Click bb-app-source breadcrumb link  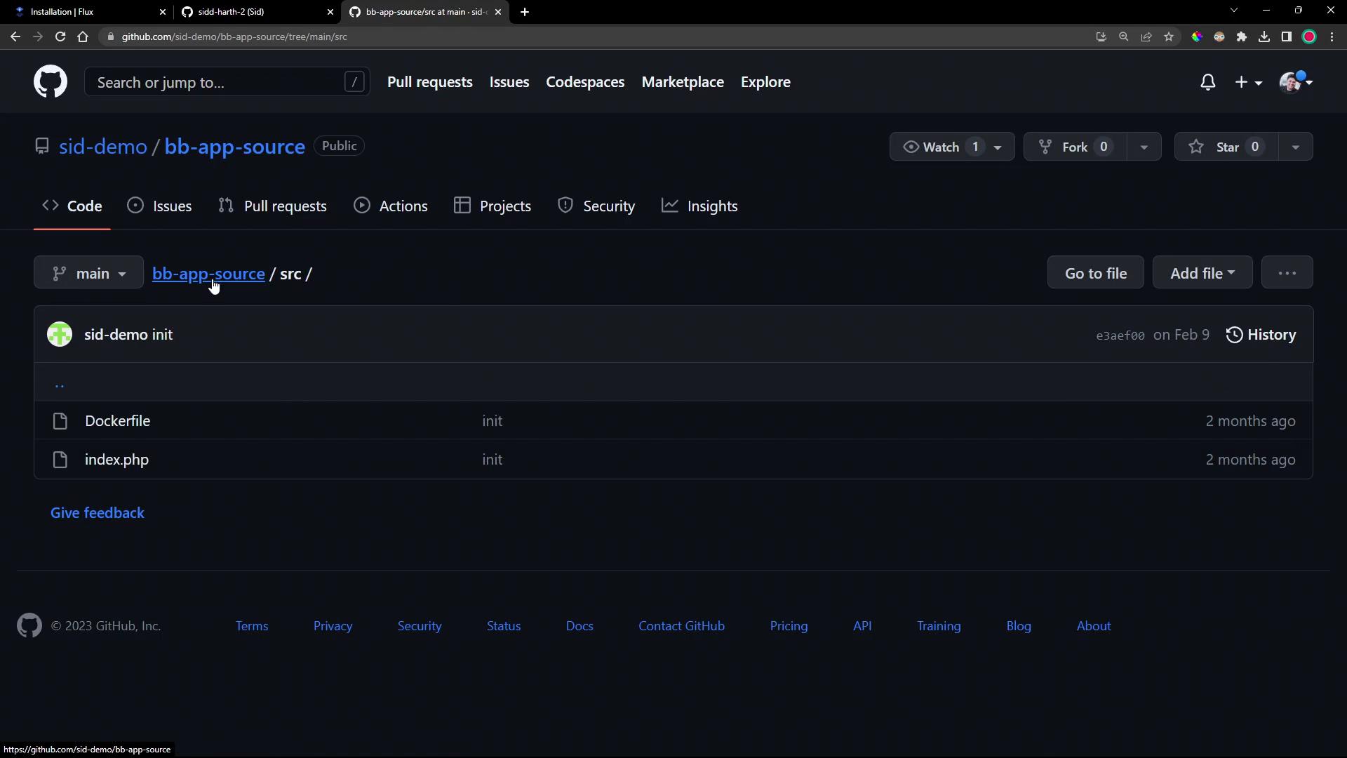(208, 274)
